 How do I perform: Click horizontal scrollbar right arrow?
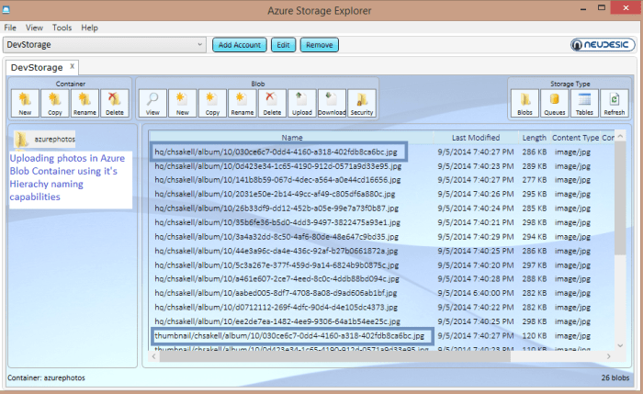(x=608, y=356)
